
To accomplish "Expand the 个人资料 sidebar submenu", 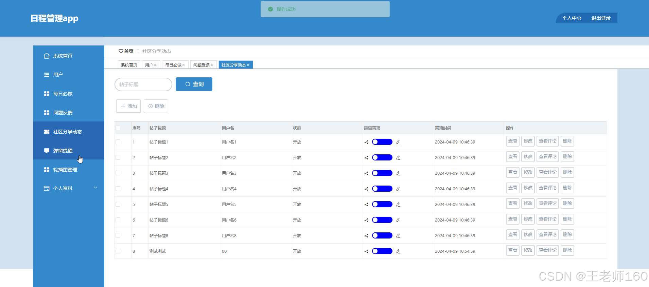I will pos(69,188).
